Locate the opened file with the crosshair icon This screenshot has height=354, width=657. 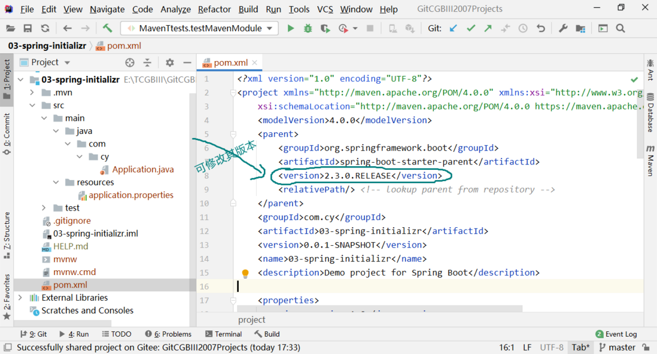click(x=130, y=62)
